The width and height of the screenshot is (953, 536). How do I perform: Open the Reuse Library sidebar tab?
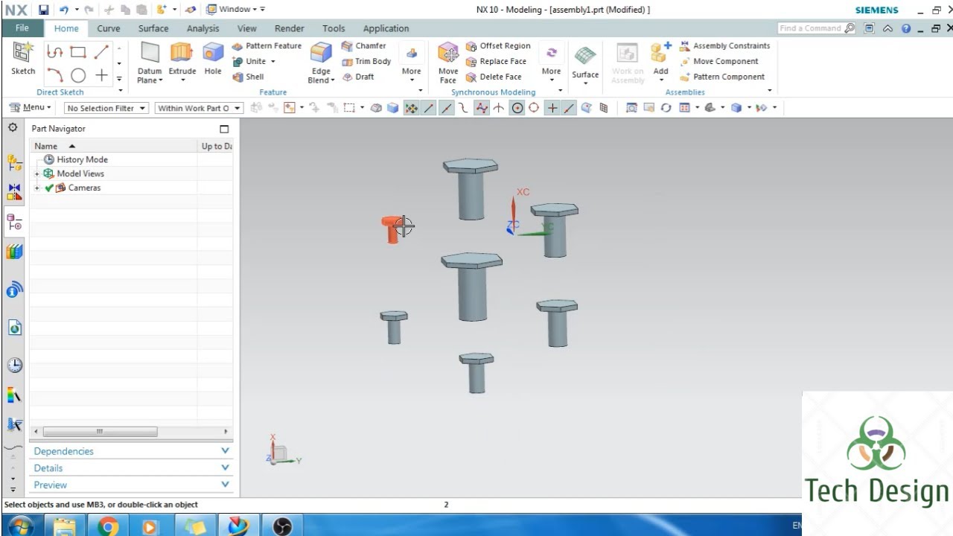click(14, 252)
